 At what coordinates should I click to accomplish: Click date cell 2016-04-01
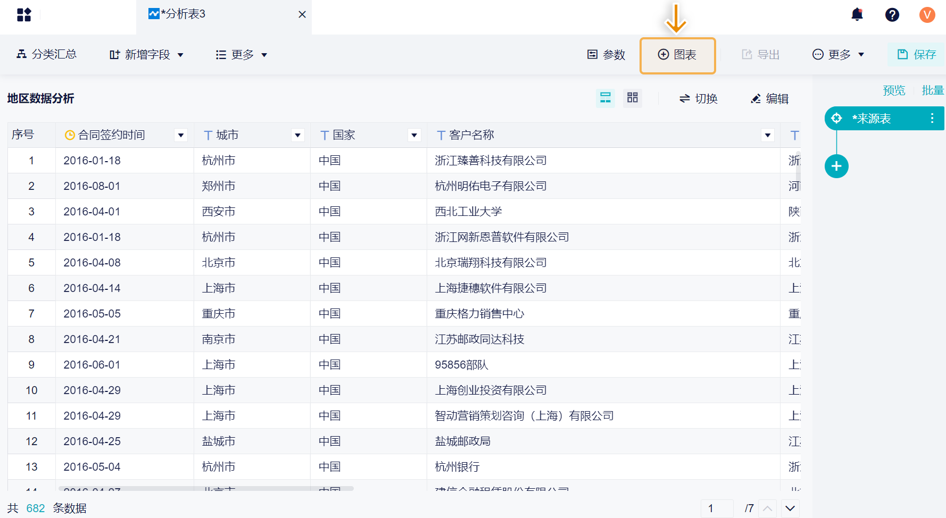125,212
